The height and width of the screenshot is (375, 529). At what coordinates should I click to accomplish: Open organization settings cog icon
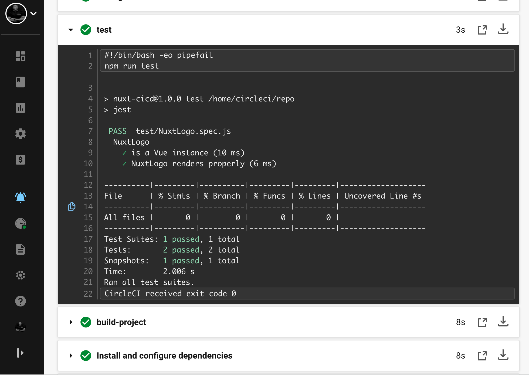(x=21, y=275)
